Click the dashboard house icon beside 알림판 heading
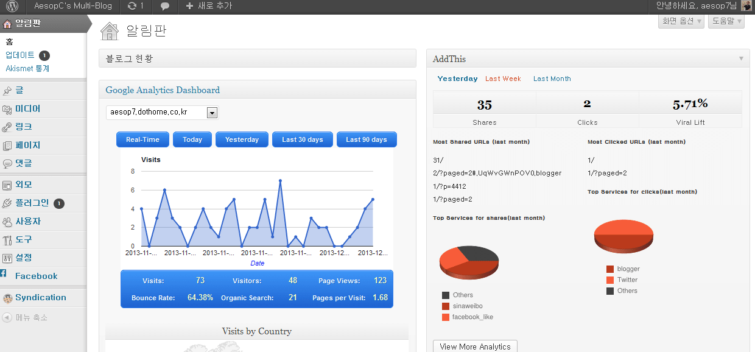Viewport: 755px width, 352px height. 109,31
